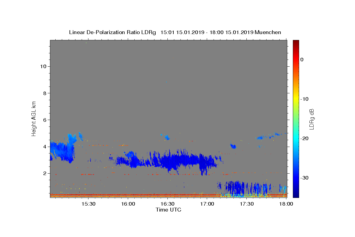Click the height tick label 10

click(x=43, y=66)
